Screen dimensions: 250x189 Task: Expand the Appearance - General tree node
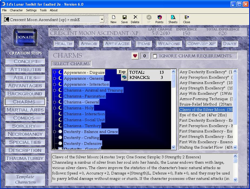[55, 78]
